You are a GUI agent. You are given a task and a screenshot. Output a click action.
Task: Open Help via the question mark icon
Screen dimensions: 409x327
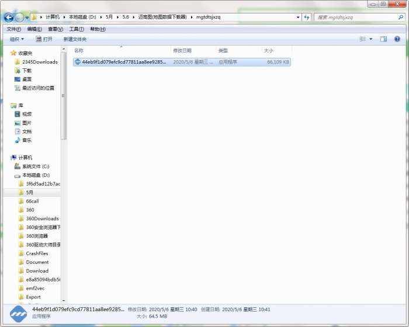397,39
